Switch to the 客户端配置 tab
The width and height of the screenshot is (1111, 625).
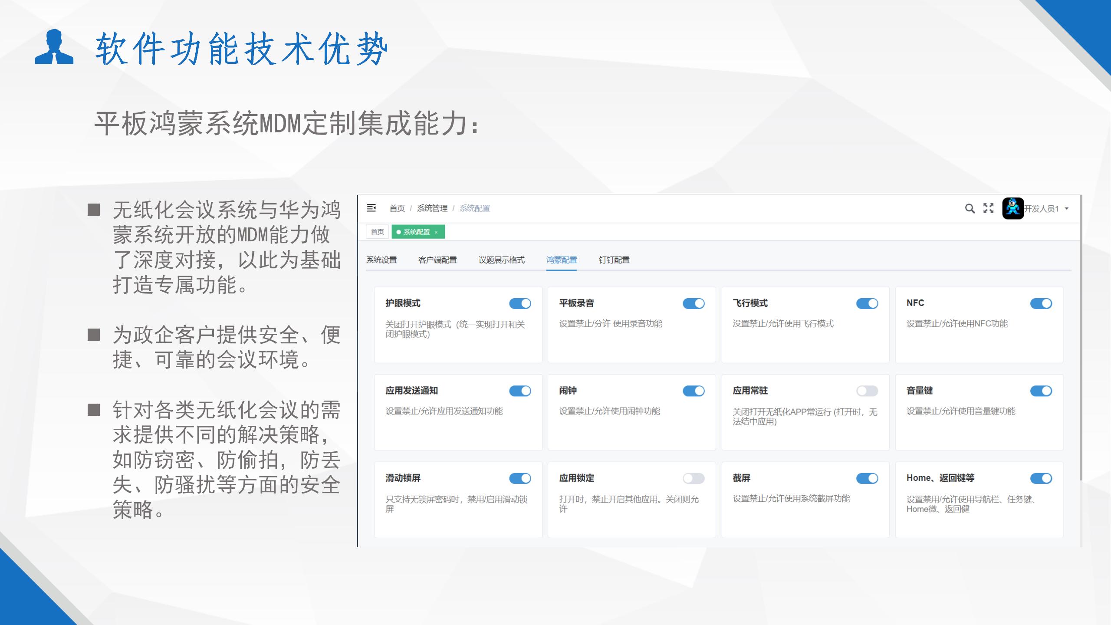[437, 260]
